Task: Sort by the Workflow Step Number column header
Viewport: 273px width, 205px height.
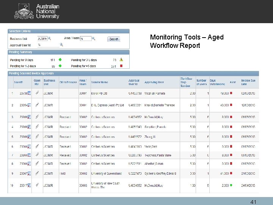Action: tap(186, 82)
